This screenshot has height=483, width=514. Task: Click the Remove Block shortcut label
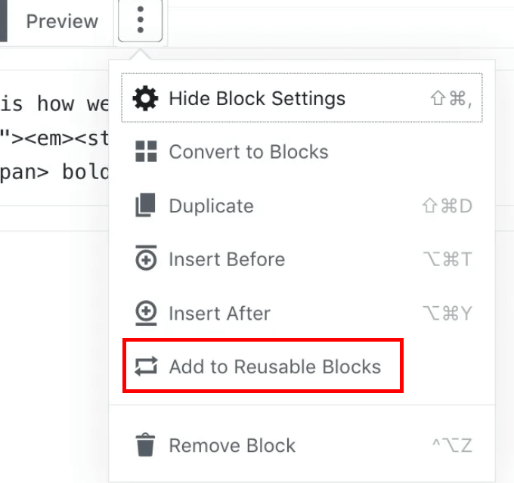[452, 445]
